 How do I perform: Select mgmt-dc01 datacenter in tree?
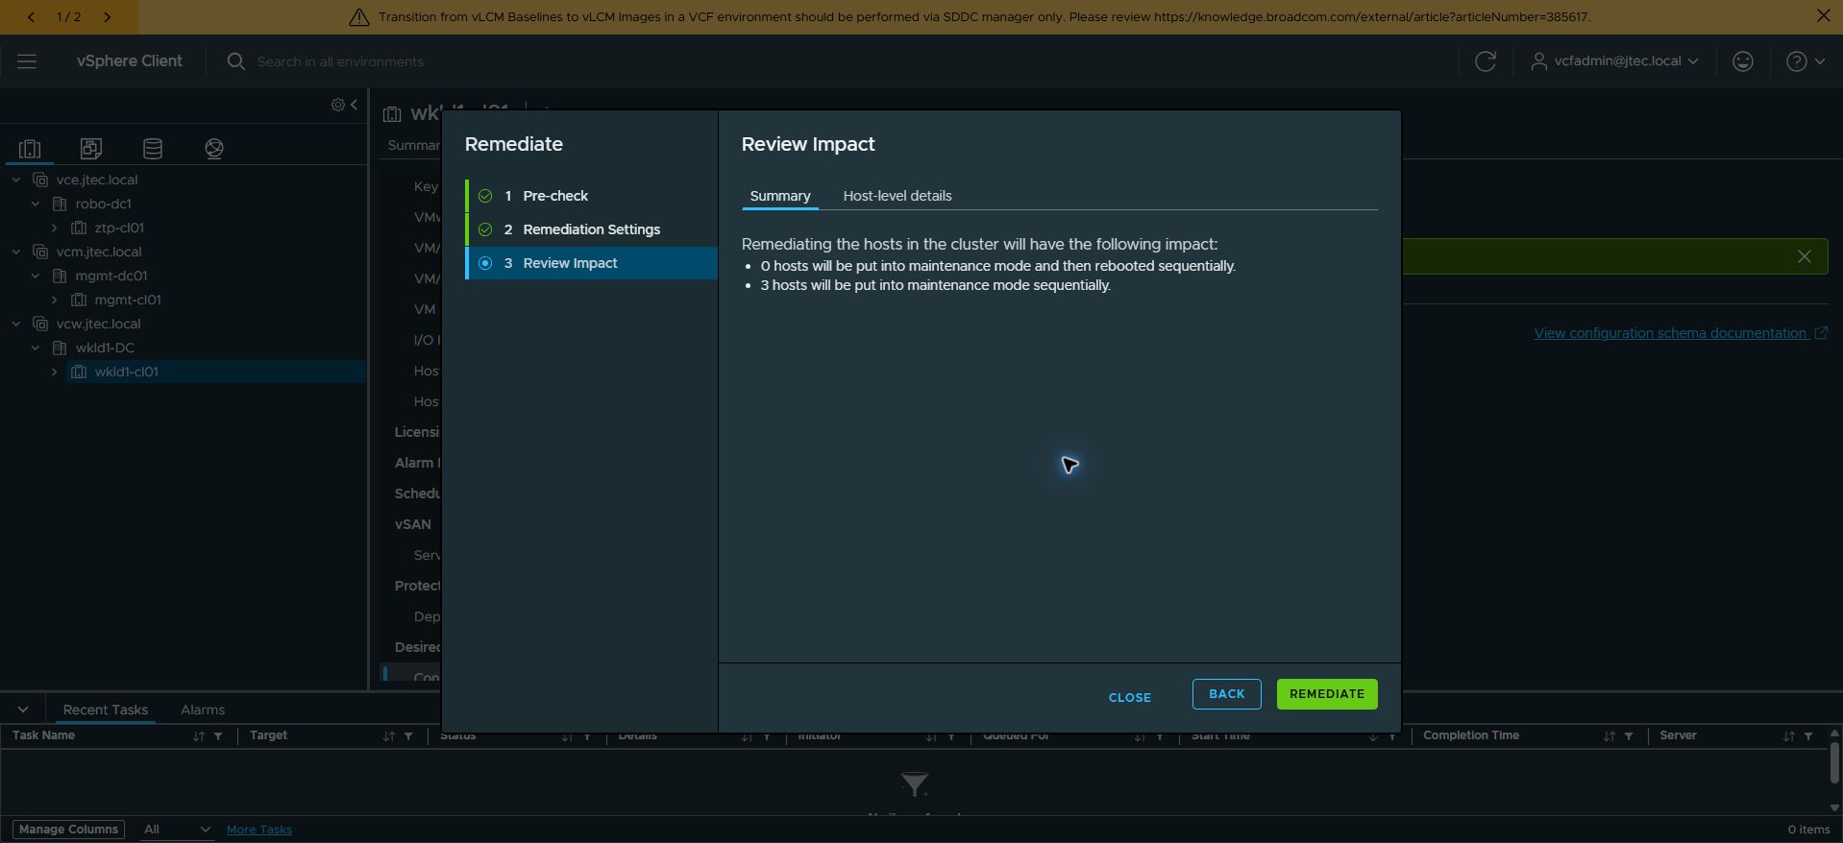[111, 276]
